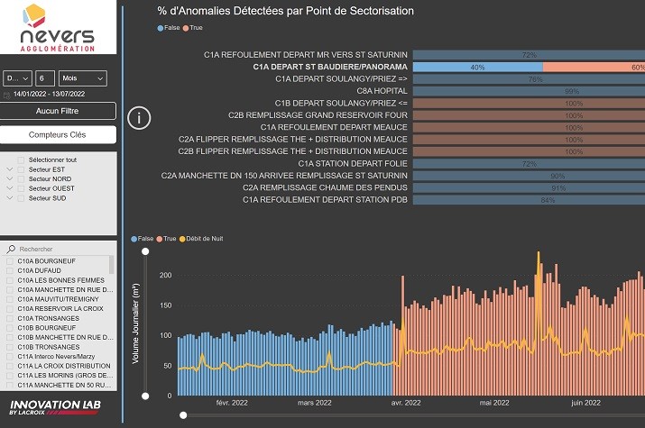645x428 pixels.
Task: Tick the C10B BOURGNEUF checkbox
Action: (9, 328)
